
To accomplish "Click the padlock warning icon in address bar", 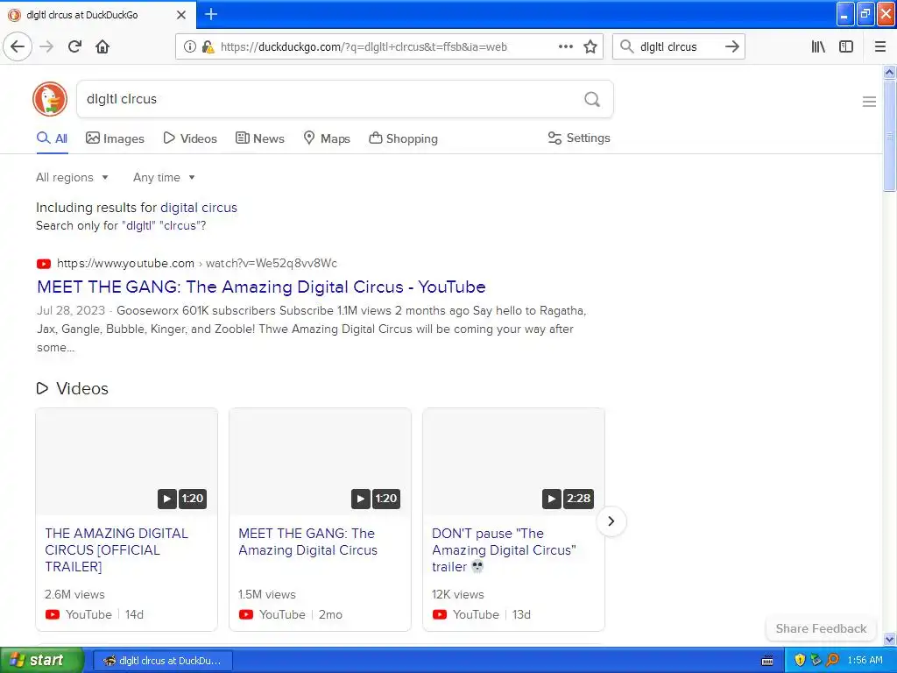I will [x=208, y=46].
